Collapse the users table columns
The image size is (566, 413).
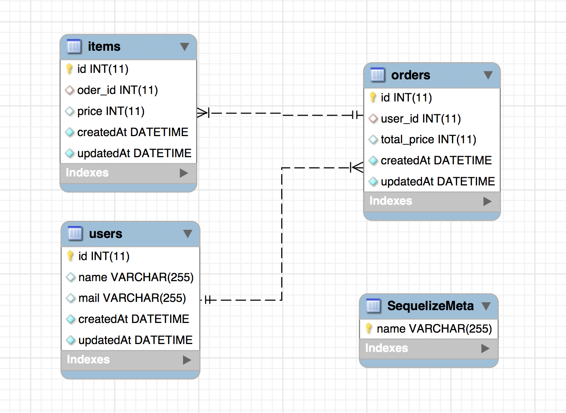[188, 234]
